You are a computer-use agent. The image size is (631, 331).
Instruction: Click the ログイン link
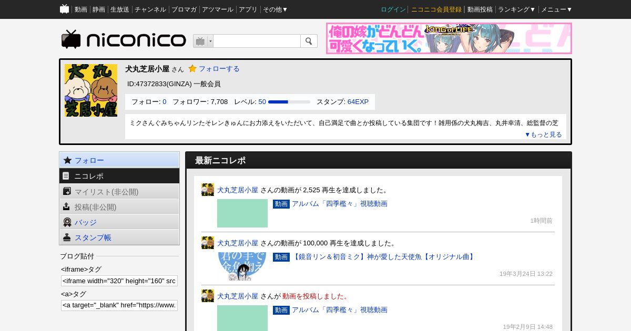(393, 9)
